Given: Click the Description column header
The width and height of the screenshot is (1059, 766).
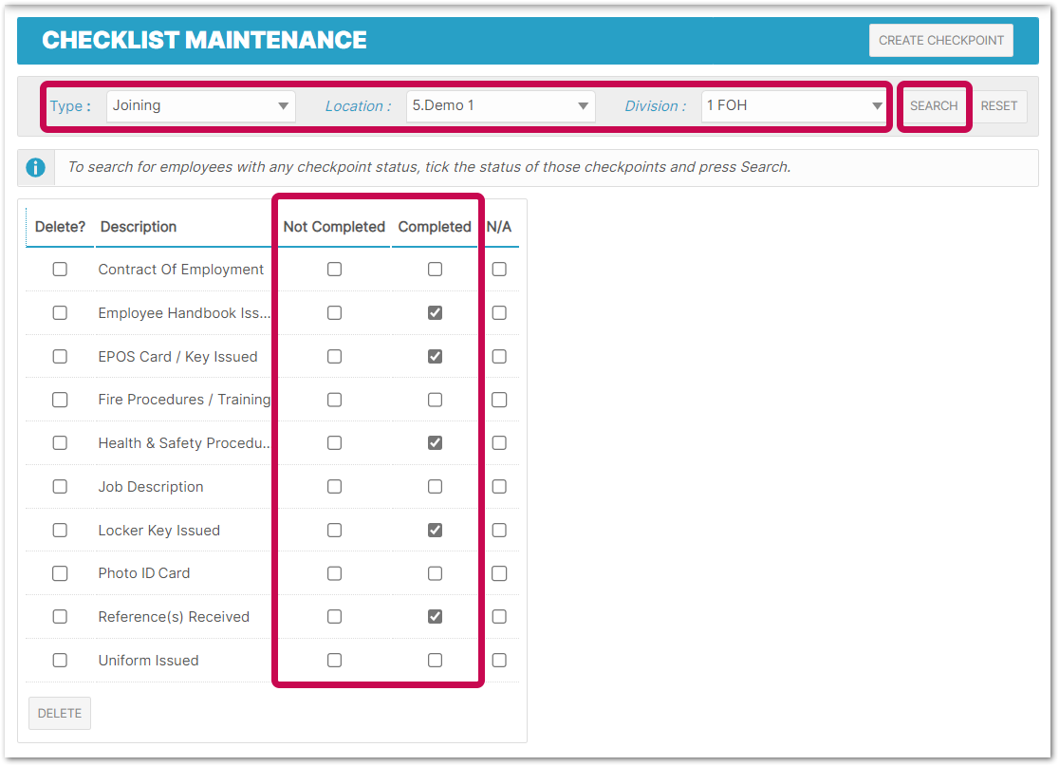Looking at the screenshot, I should point(139,227).
